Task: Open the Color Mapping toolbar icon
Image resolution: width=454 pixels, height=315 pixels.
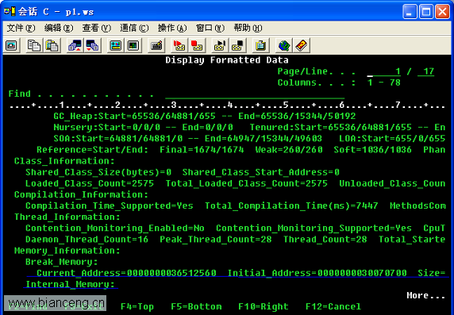Action: point(133,45)
